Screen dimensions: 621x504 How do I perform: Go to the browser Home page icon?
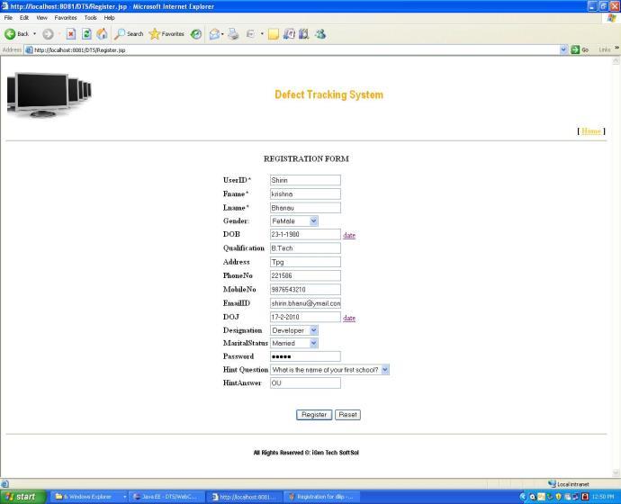click(103, 34)
